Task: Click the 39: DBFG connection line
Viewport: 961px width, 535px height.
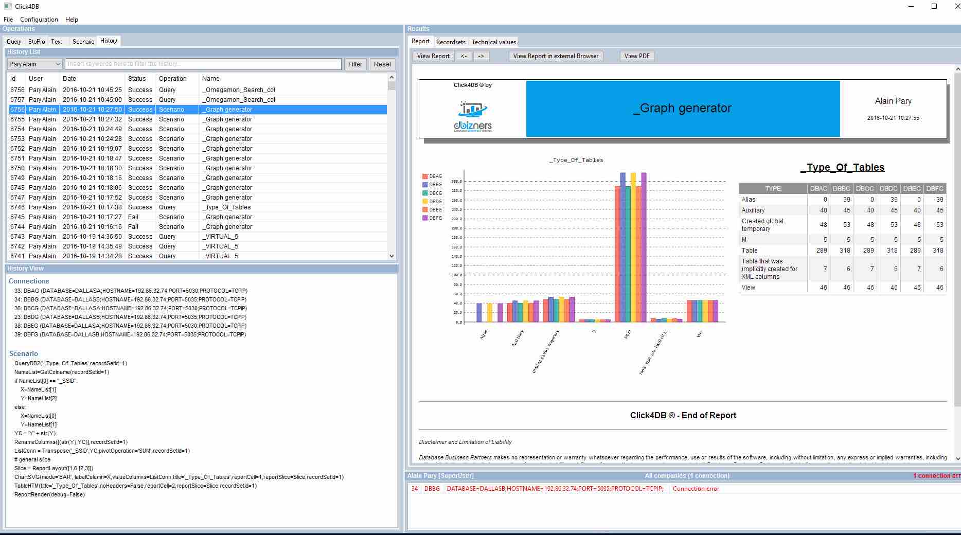Action: tap(130, 334)
